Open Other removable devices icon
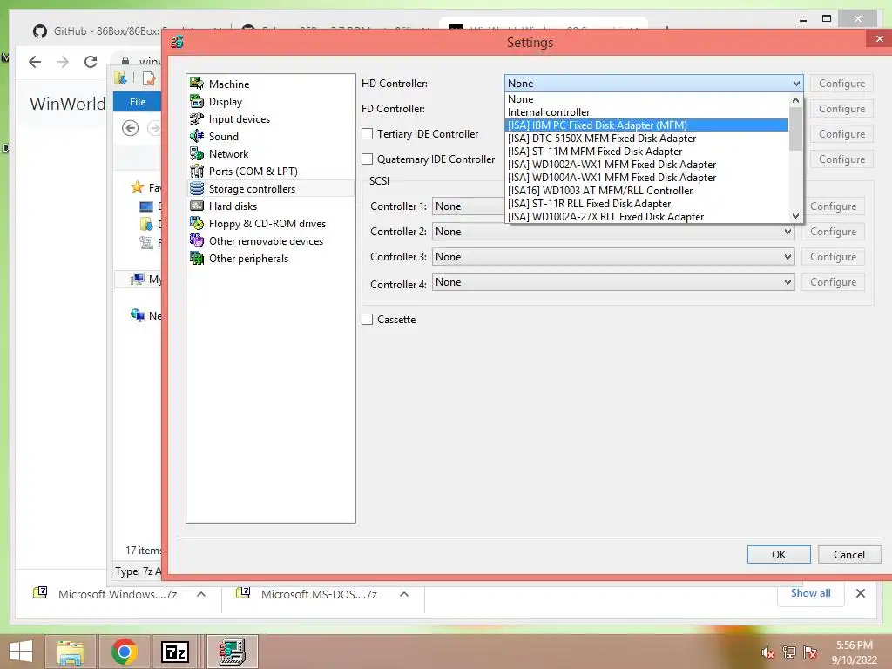 [197, 240]
